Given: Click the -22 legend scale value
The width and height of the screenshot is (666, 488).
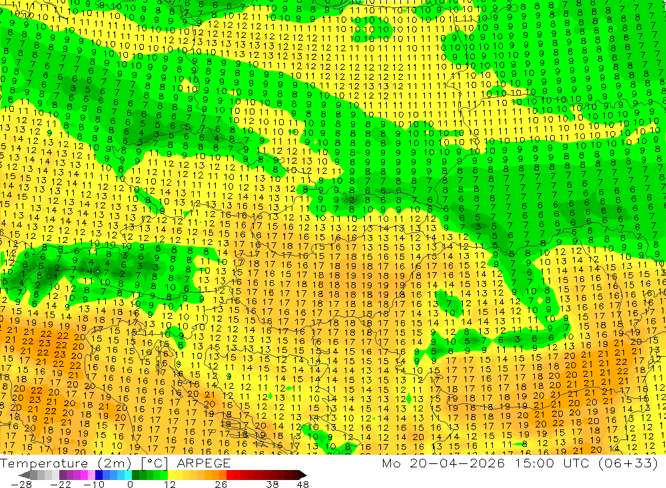Looking at the screenshot, I should pyautogui.click(x=61, y=484).
